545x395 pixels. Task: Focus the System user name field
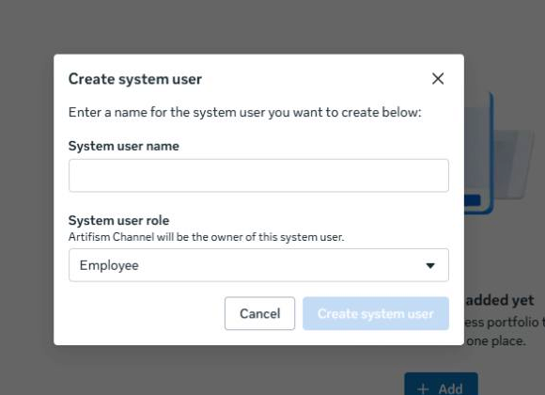258,176
